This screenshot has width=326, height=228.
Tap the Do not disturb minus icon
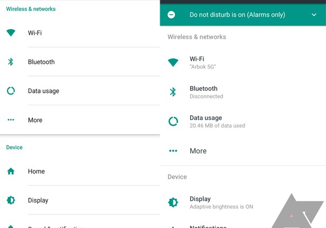172,15
